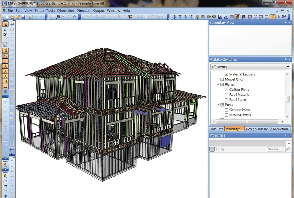Open the File menu
The image size is (294, 198).
coord(10,11)
